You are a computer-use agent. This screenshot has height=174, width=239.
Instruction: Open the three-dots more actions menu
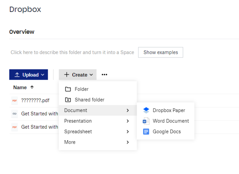(104, 75)
